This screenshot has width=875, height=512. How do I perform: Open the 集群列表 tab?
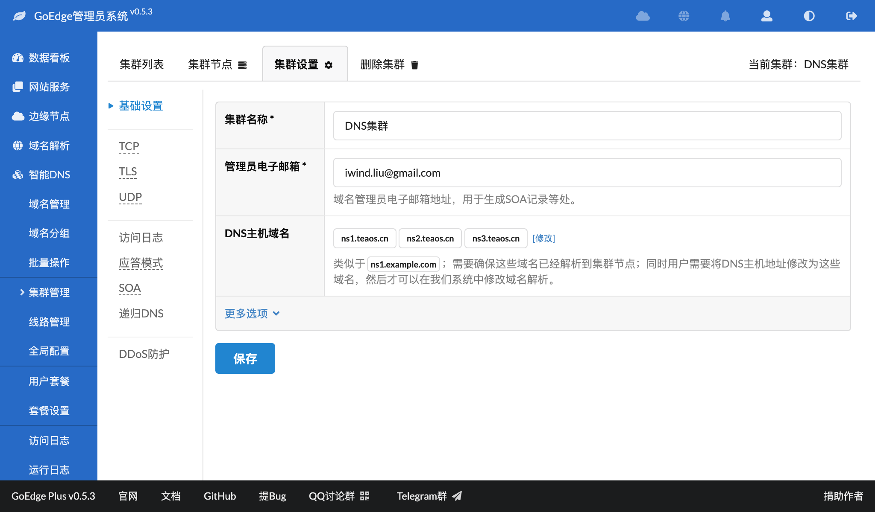click(142, 64)
